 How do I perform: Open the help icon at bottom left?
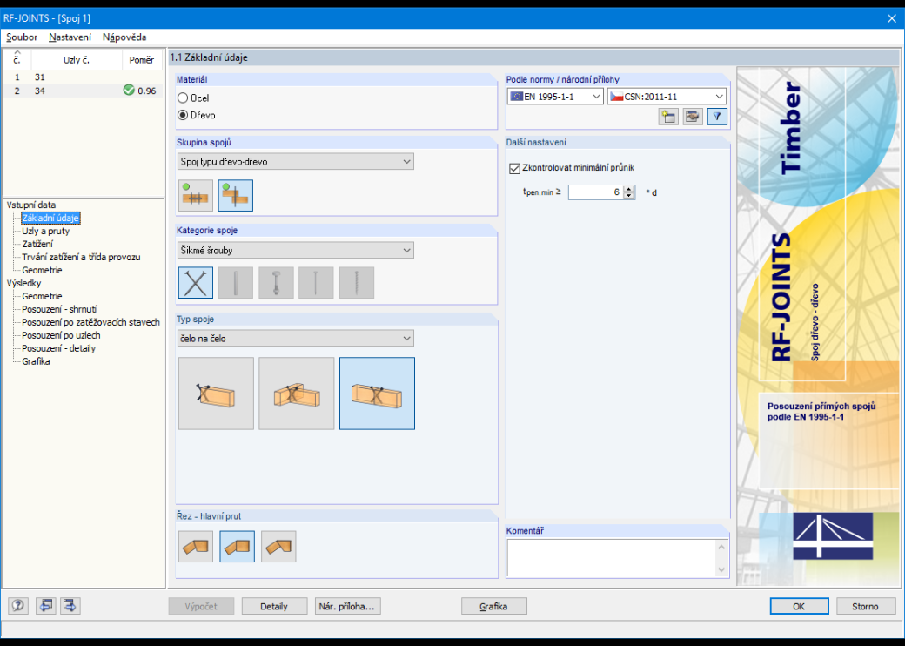point(18,606)
